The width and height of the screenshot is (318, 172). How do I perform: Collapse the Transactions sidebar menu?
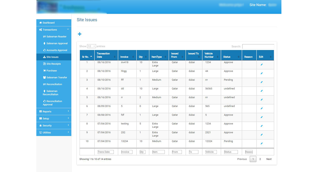tap(54, 30)
